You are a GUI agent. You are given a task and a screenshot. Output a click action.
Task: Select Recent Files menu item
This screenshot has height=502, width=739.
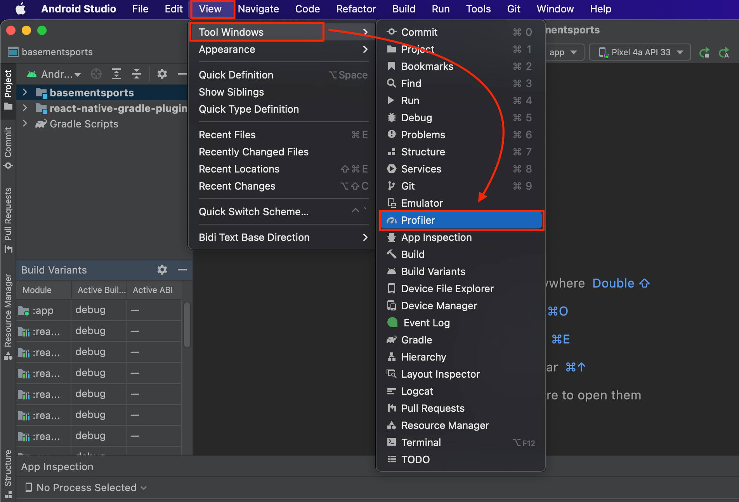click(x=283, y=134)
